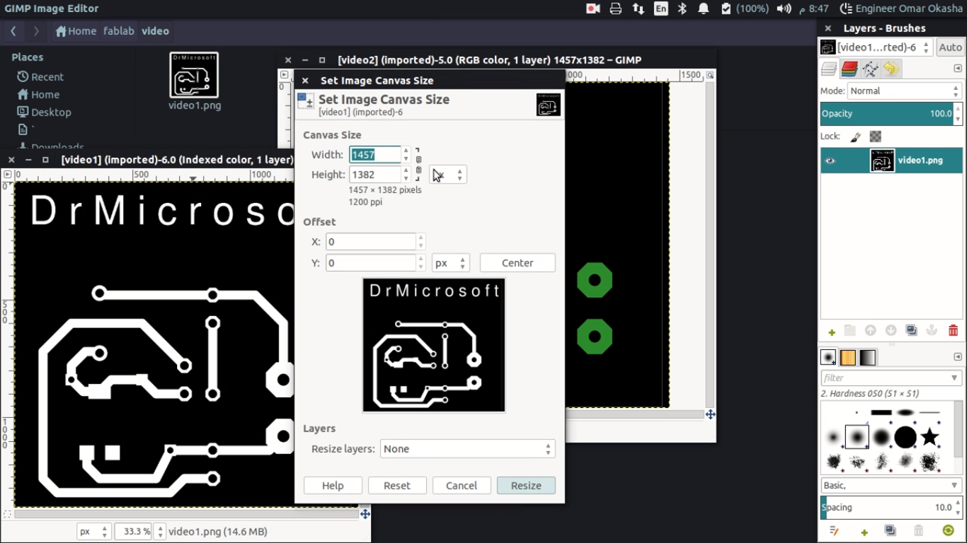Go forward in the file manager
This screenshot has width=967, height=543.
36,31
